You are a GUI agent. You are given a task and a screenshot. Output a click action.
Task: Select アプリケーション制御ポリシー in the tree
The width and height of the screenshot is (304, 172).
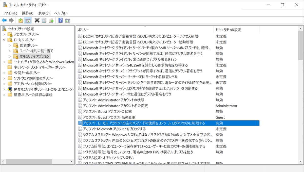[33, 84]
